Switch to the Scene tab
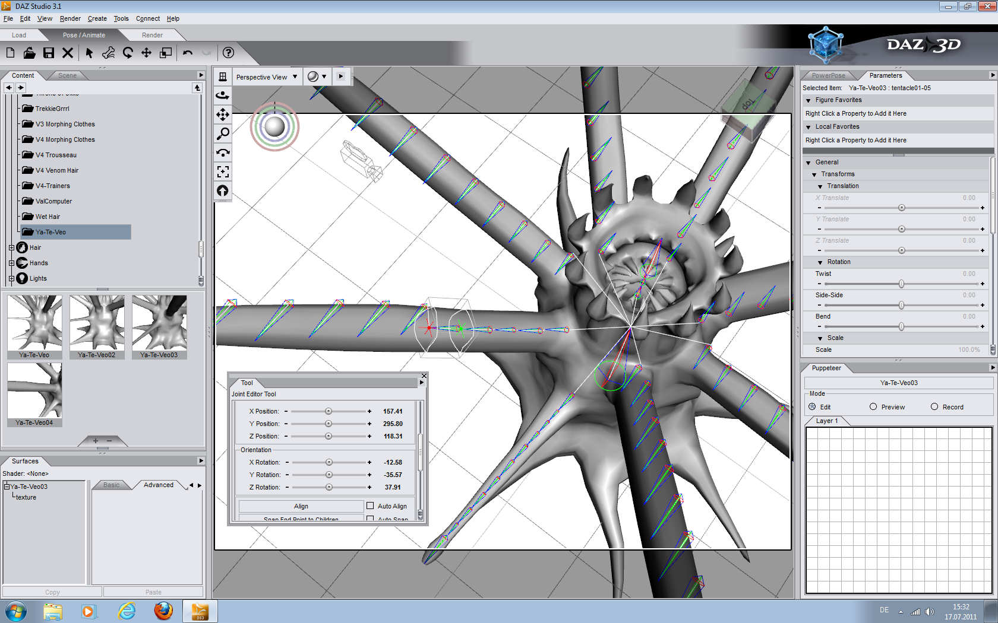998x623 pixels. (67, 75)
